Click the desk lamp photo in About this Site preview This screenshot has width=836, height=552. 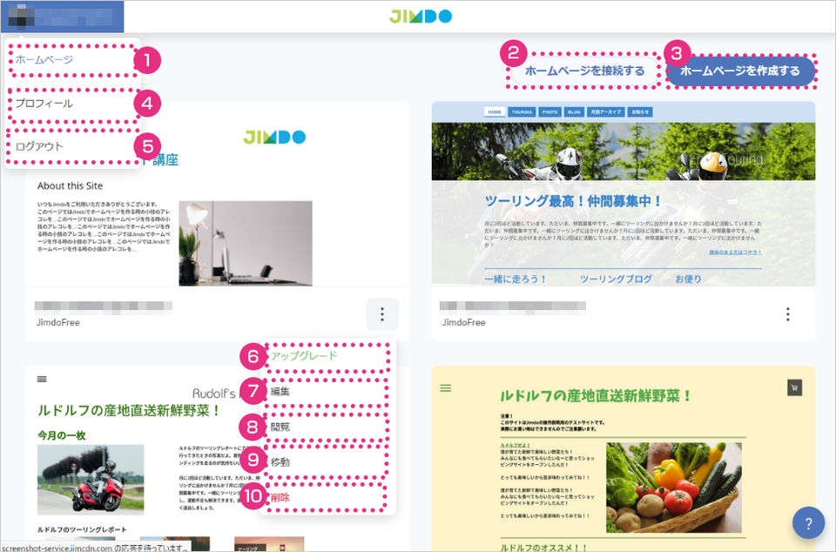(246, 244)
